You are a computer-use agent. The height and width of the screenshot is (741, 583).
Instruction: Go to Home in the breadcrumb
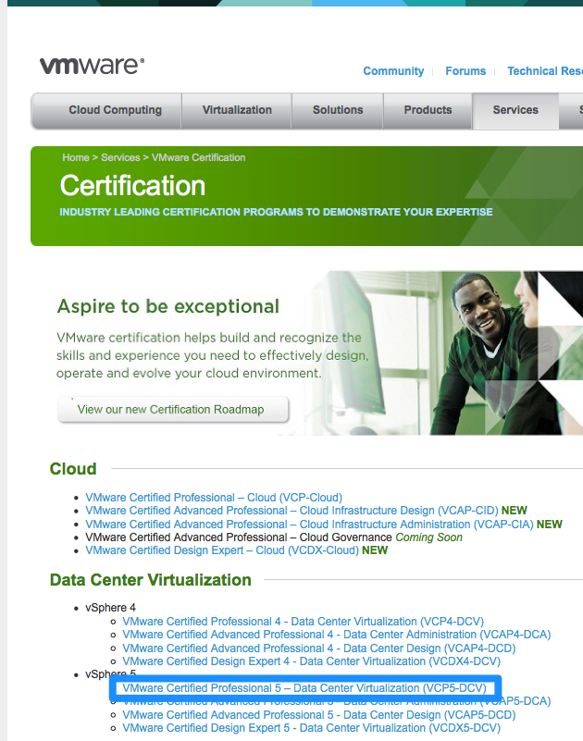pos(76,157)
